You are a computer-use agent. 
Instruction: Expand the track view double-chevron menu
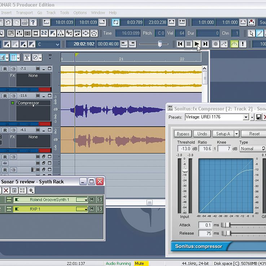[x=50, y=57]
